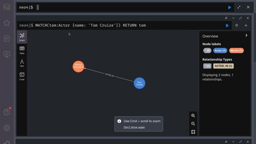Click the info icon in zoom hint

point(119,121)
